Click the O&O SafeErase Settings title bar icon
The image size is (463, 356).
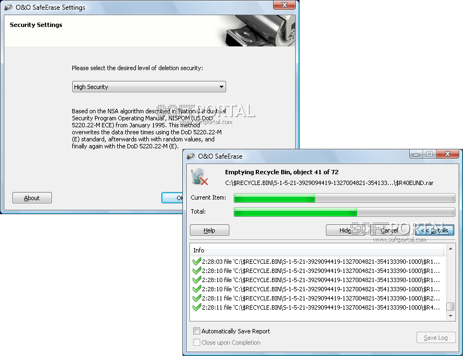(x=9, y=8)
